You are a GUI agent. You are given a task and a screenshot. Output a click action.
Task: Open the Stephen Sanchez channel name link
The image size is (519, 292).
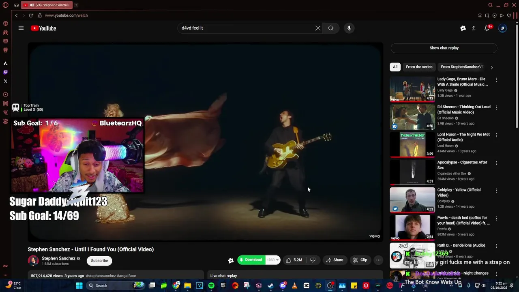pos(58,258)
